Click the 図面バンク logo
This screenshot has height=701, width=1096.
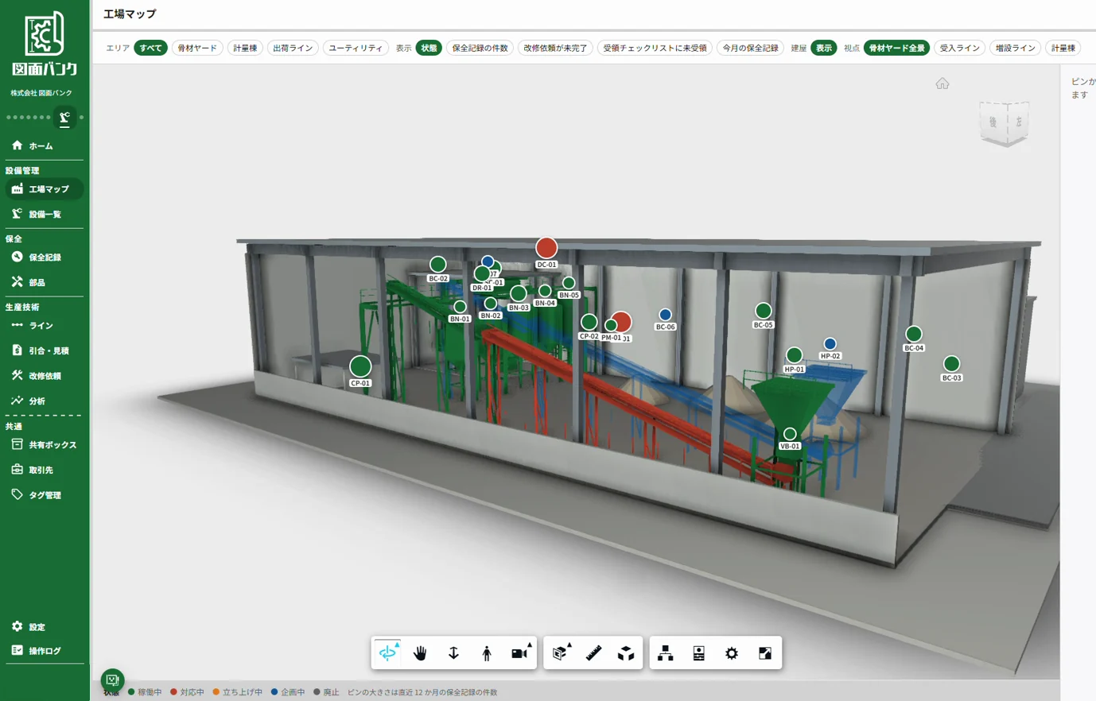point(45,45)
